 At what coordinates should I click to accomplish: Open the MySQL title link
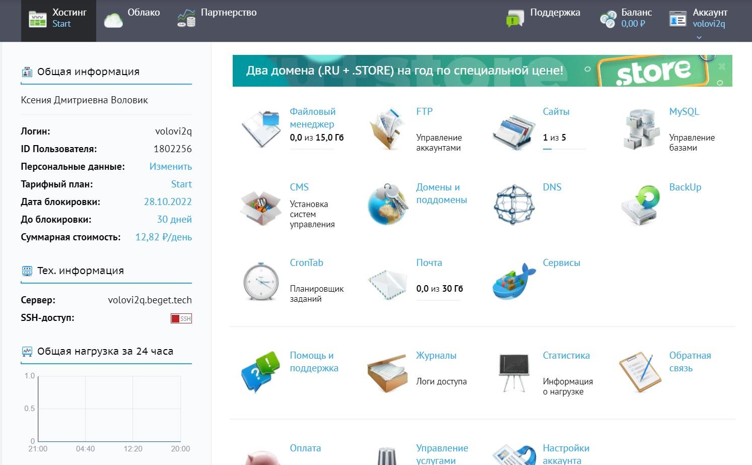coord(684,111)
